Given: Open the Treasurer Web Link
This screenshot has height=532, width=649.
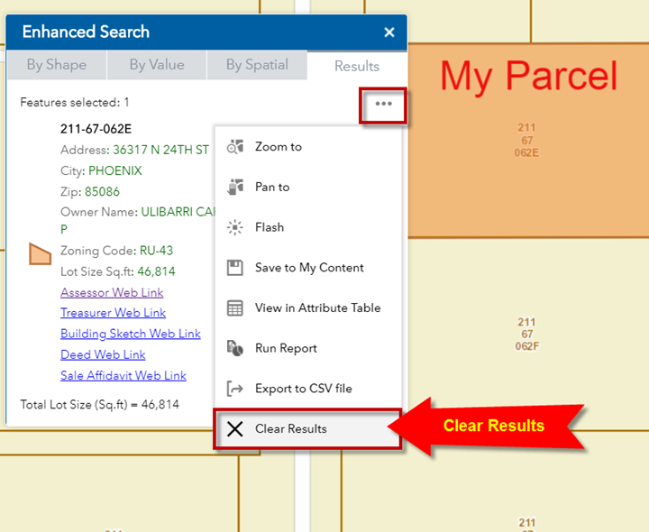Looking at the screenshot, I should pyautogui.click(x=113, y=313).
